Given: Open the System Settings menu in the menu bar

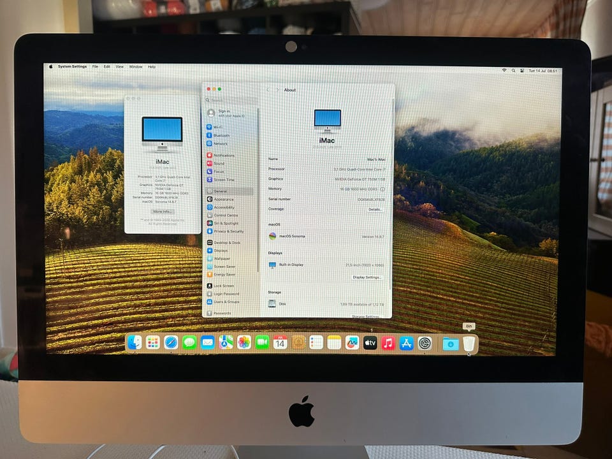Looking at the screenshot, I should pos(72,67).
